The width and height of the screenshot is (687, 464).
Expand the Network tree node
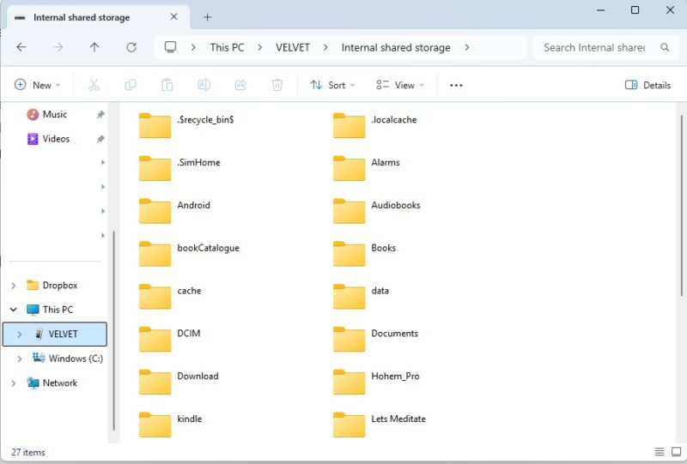[13, 383]
